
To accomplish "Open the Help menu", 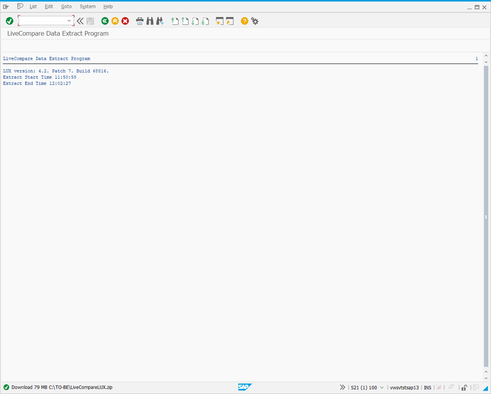I will (x=108, y=7).
